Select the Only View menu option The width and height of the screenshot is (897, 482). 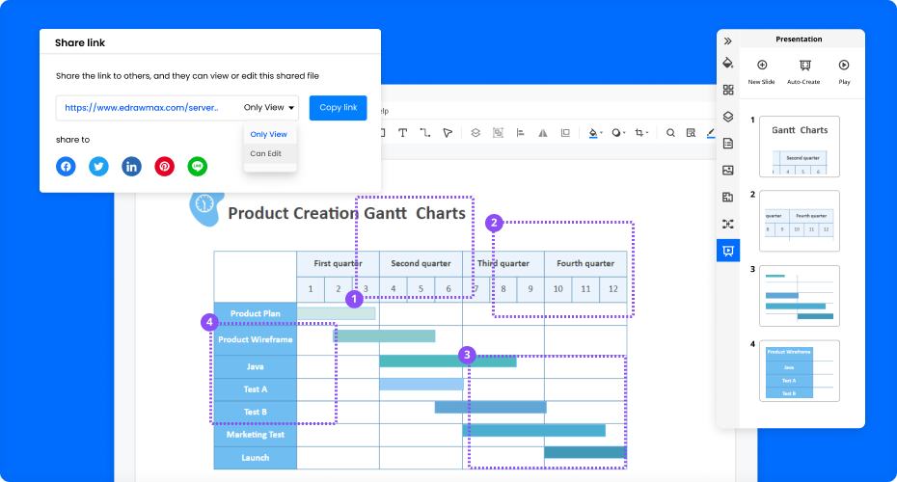coord(268,134)
